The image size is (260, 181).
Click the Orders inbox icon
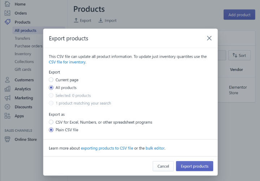7,13
